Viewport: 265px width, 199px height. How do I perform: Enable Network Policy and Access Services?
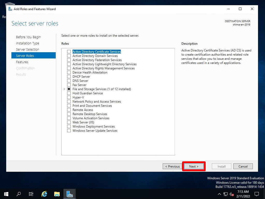click(x=69, y=101)
